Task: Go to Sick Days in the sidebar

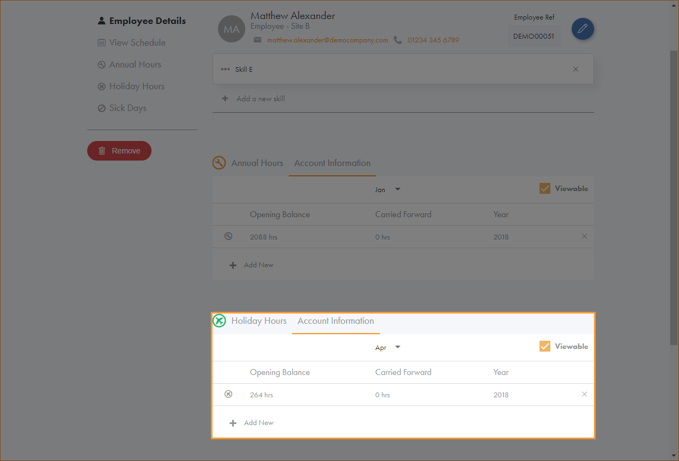Action: pos(128,108)
